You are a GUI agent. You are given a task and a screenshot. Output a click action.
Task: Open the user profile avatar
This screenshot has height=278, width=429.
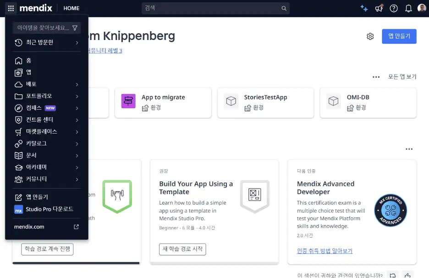422,8
